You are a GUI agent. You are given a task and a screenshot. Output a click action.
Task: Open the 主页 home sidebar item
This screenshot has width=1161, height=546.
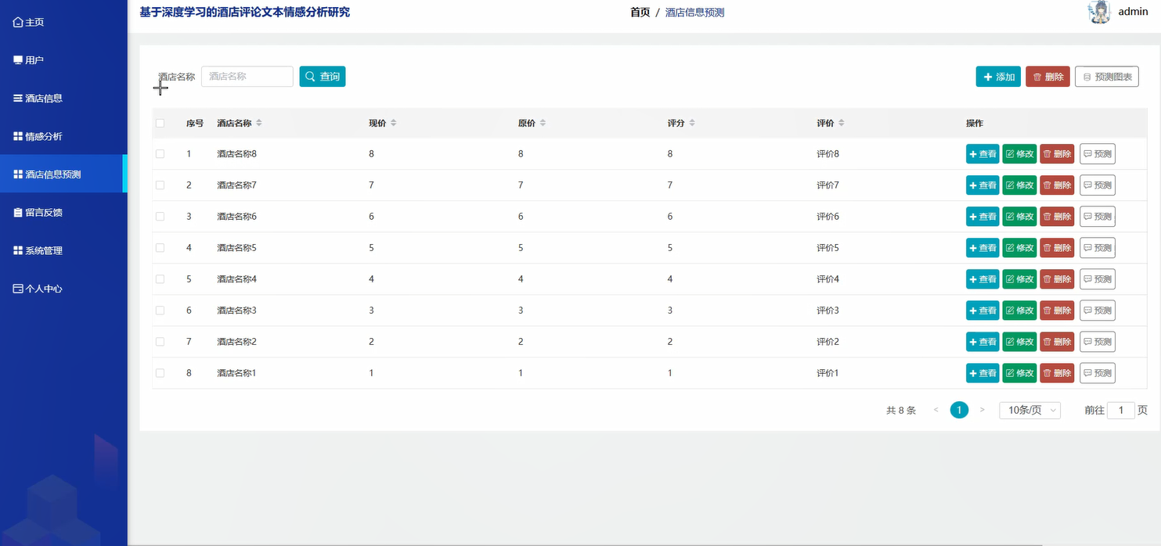63,22
